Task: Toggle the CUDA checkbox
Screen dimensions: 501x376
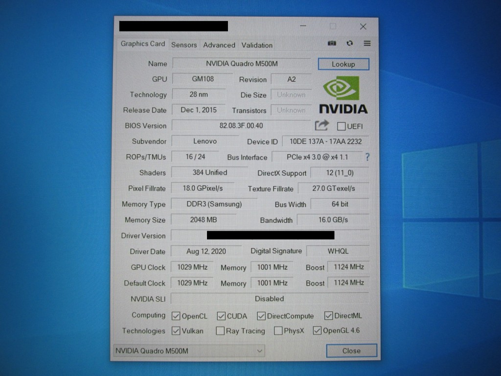Action: click(x=221, y=316)
